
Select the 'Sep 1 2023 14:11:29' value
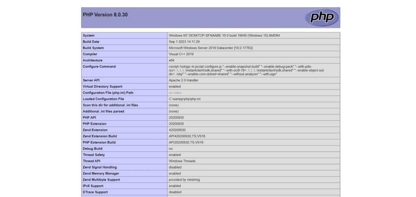tap(184, 41)
